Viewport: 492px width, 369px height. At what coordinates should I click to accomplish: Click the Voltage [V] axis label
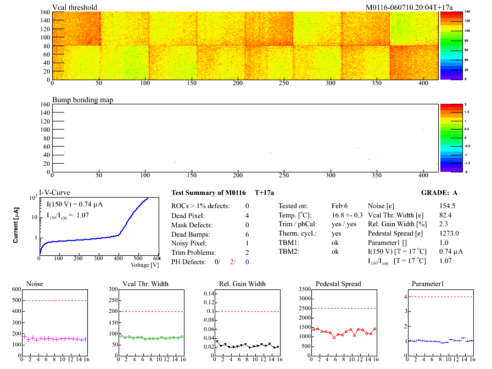[x=145, y=265]
